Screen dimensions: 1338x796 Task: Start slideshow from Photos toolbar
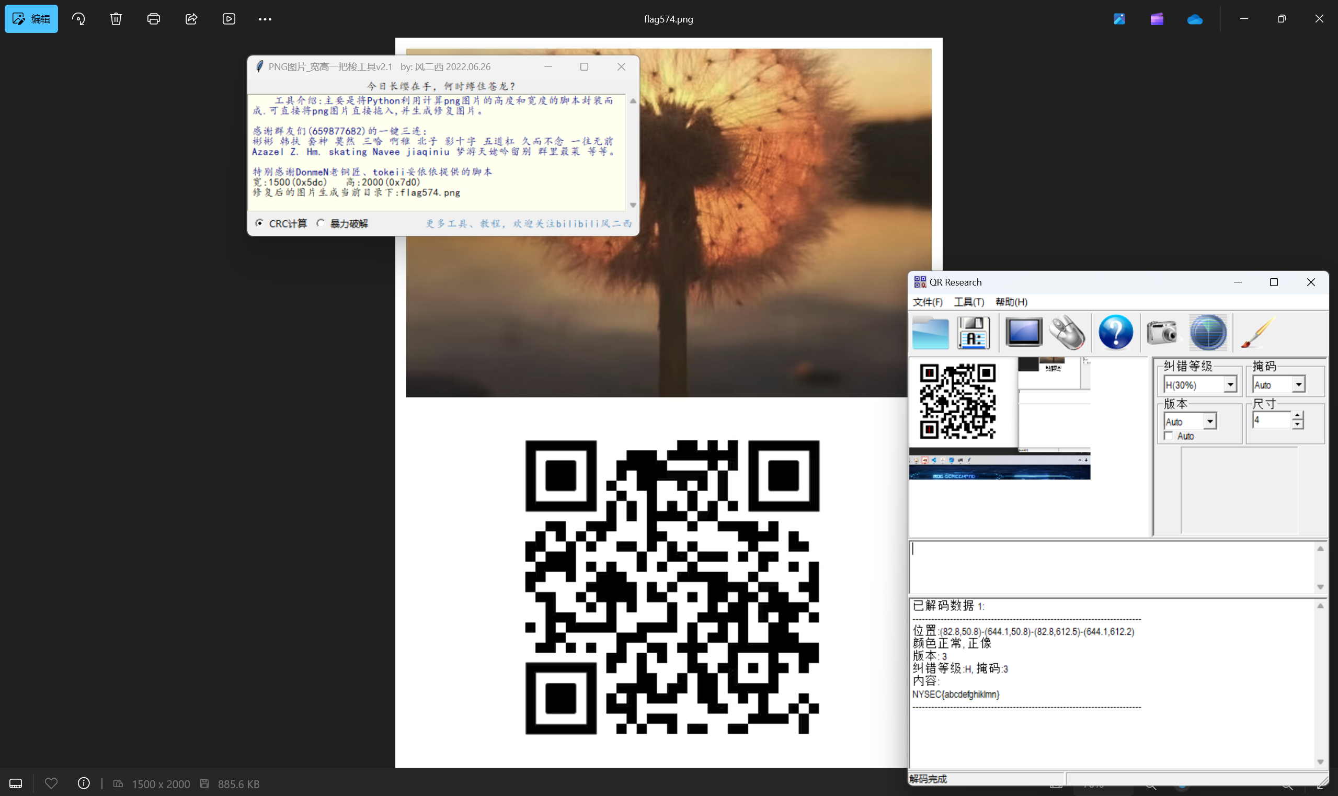[229, 19]
